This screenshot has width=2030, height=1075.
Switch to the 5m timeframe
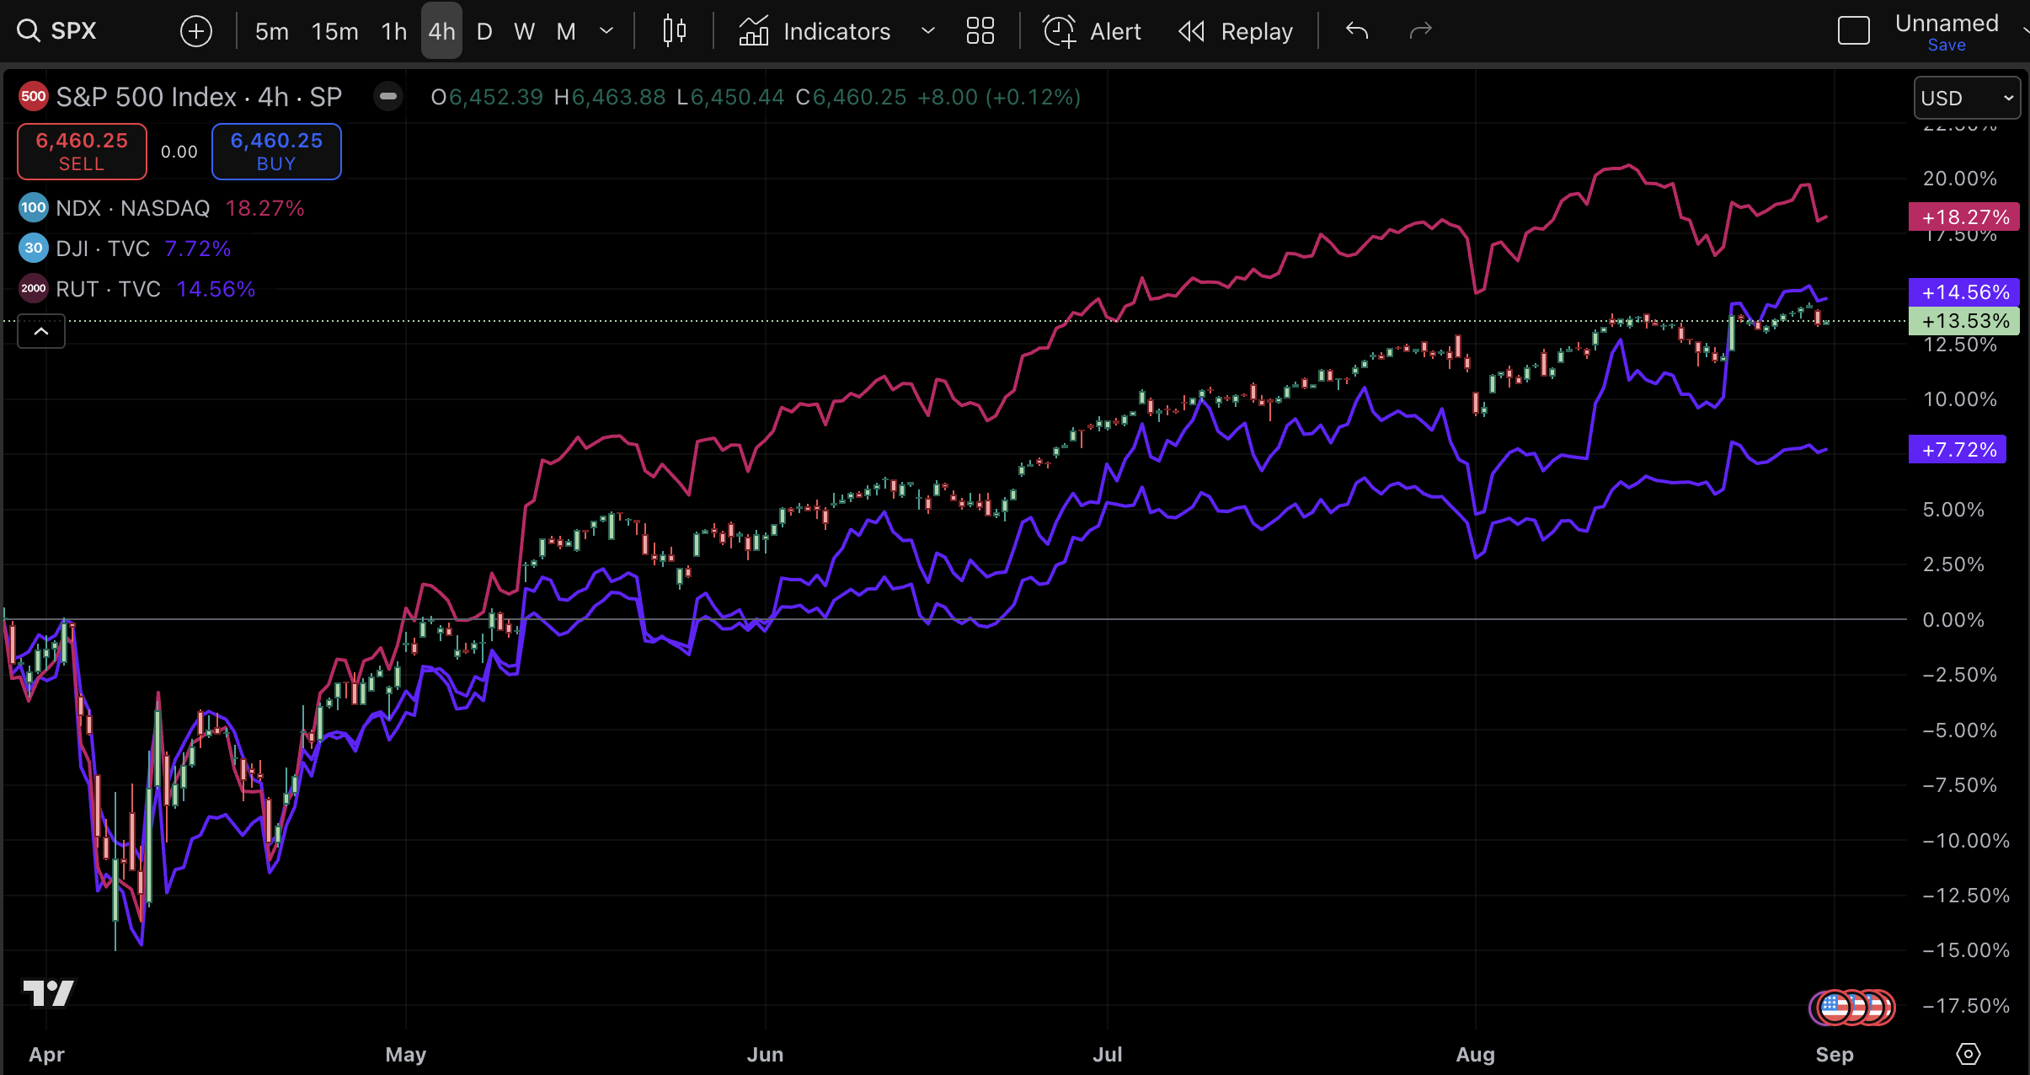pyautogui.click(x=271, y=31)
